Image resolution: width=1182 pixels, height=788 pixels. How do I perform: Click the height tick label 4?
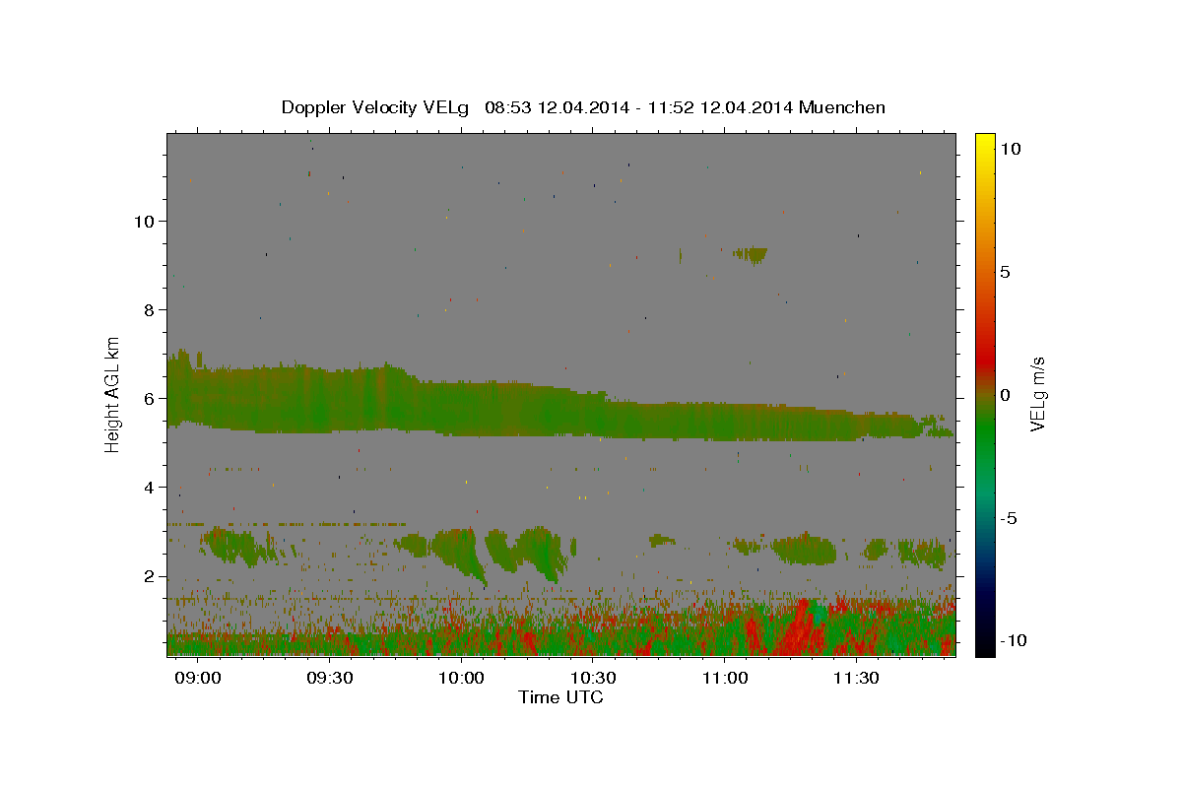[x=149, y=487]
